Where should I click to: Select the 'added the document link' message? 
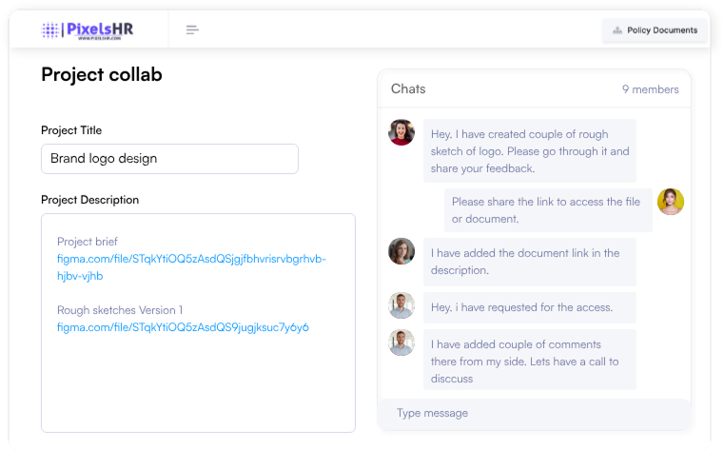(x=529, y=262)
